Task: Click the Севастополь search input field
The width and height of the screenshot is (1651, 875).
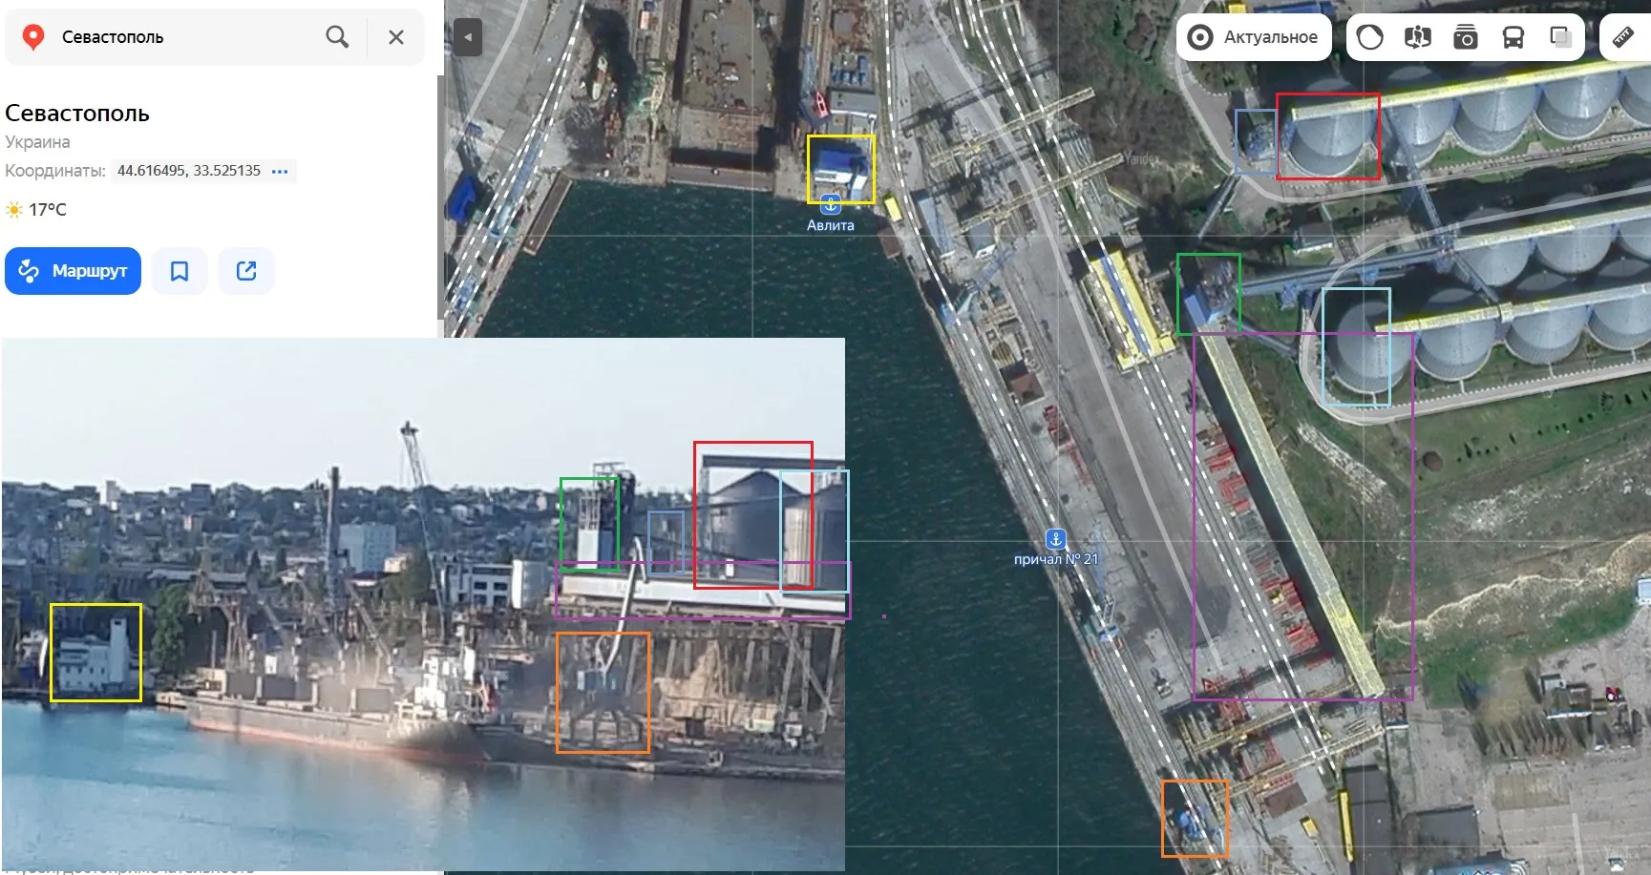Action: click(186, 37)
